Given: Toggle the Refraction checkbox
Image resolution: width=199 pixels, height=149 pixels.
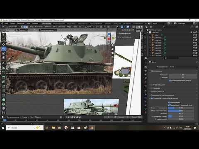Looking at the screenshot, I should pyautogui.click(x=169, y=102).
